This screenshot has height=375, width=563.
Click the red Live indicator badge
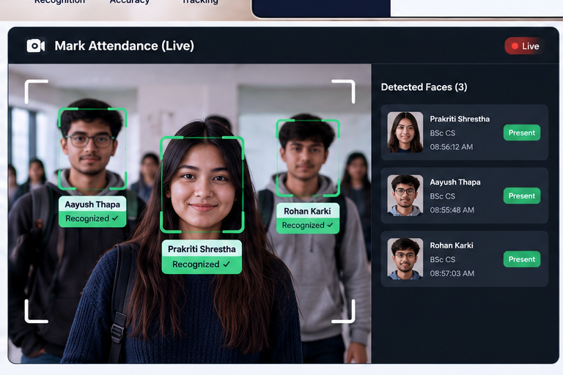(x=525, y=46)
